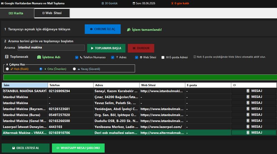Image resolution: width=277 pixels, height=154 pixels.
Task: Click the 0 gün kaldı warning label
Action: point(180,3)
